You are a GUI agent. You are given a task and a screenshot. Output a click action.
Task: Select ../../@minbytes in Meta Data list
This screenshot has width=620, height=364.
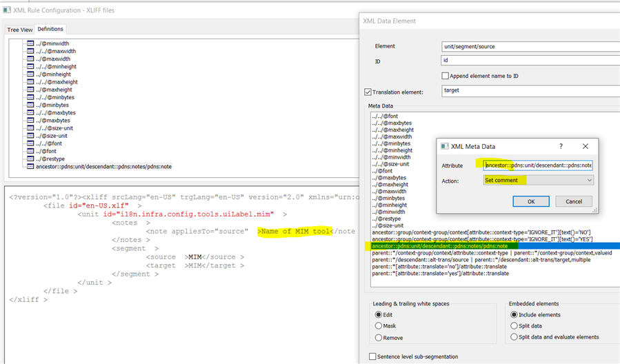pos(391,143)
